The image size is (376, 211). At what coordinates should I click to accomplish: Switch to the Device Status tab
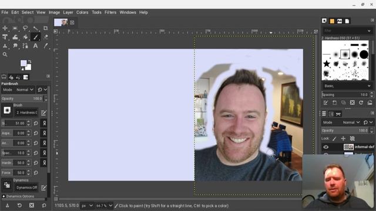click(x=11, y=77)
